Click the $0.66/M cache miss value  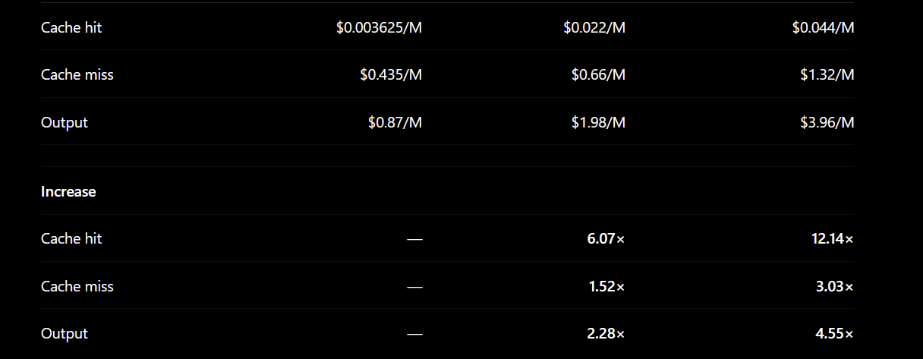click(x=598, y=74)
